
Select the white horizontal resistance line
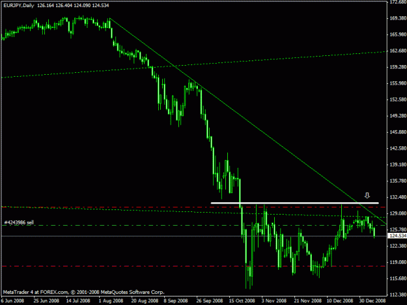pos(295,203)
